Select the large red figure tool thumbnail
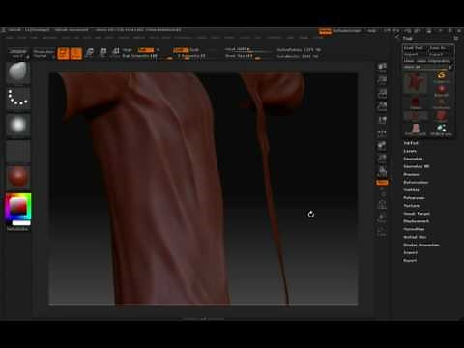This screenshot has width=464, height=348. tap(416, 82)
